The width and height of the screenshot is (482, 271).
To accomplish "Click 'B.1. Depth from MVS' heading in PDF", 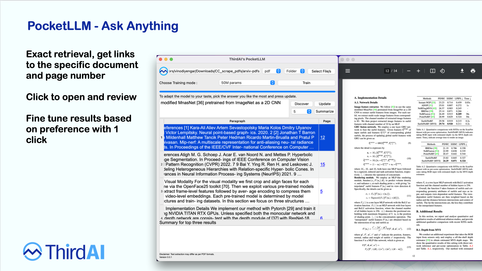I will pos(428,230).
